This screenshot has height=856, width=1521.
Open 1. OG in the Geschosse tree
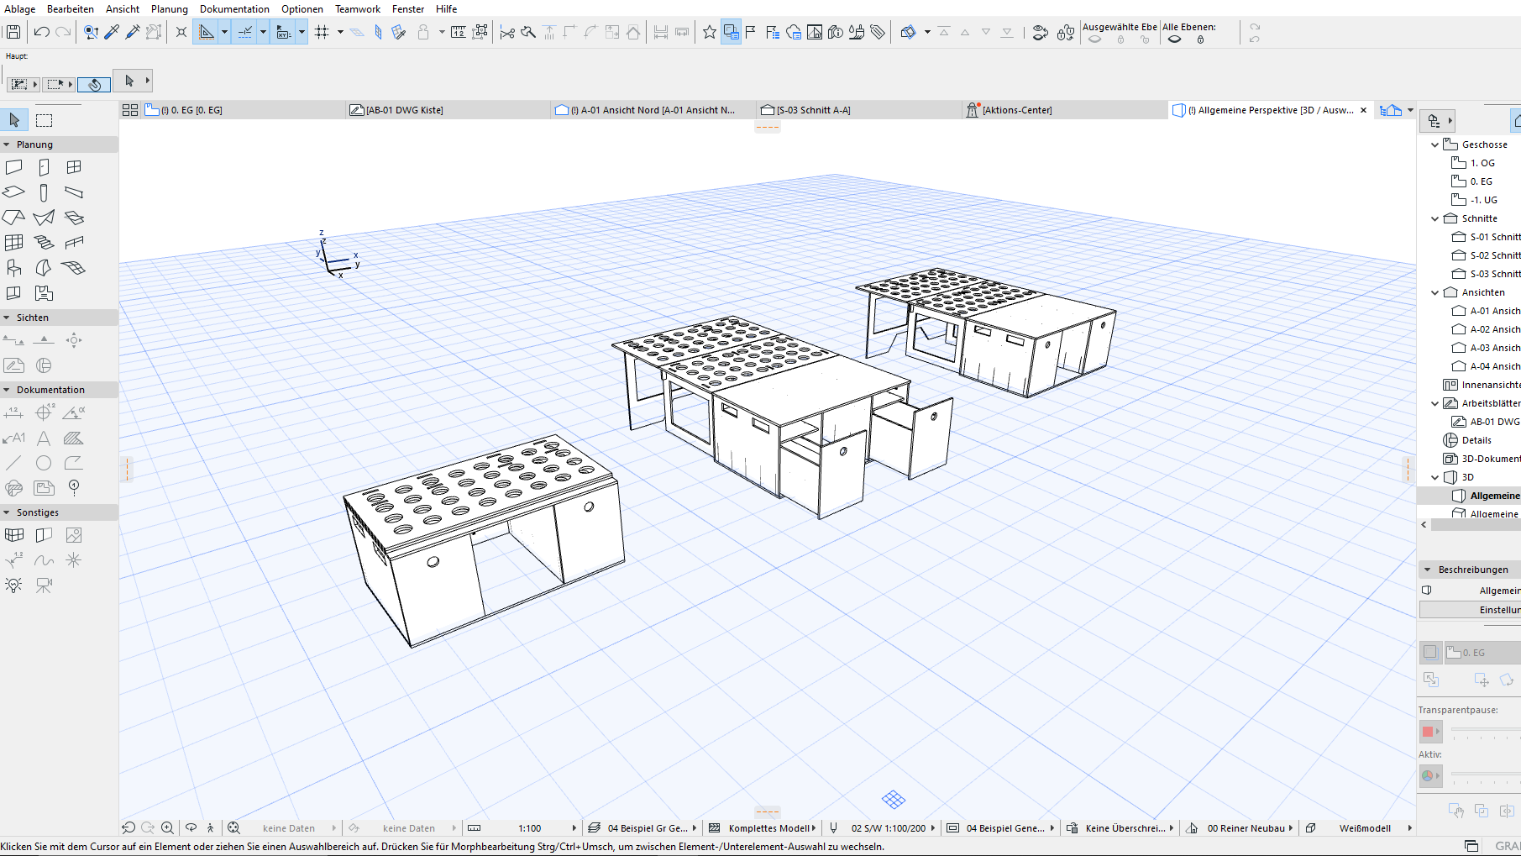coord(1482,163)
